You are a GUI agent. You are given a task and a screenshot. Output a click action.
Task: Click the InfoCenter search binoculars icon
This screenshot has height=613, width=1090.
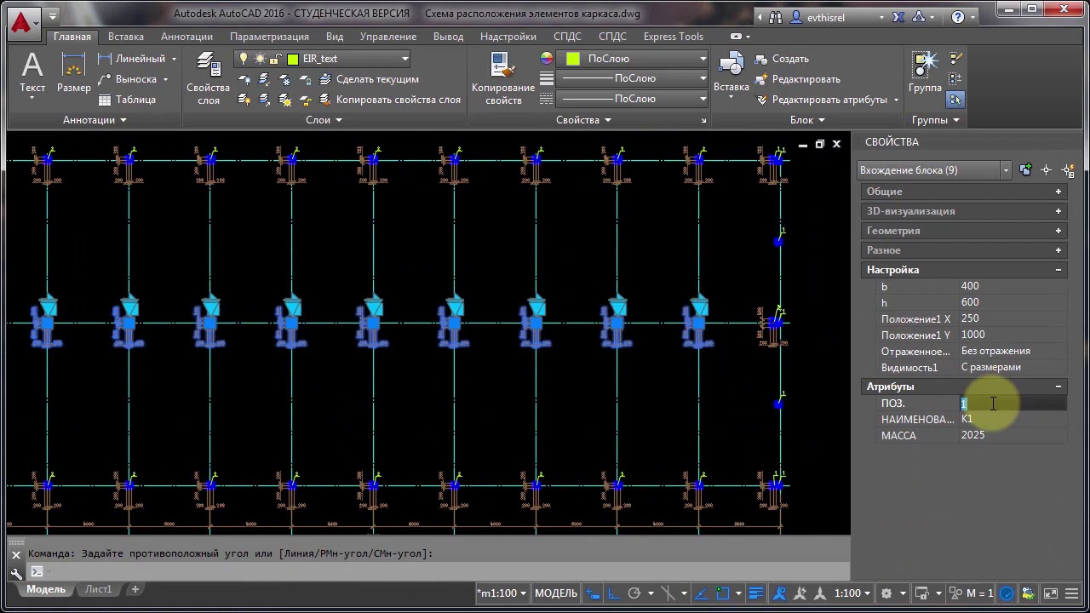tap(775, 17)
